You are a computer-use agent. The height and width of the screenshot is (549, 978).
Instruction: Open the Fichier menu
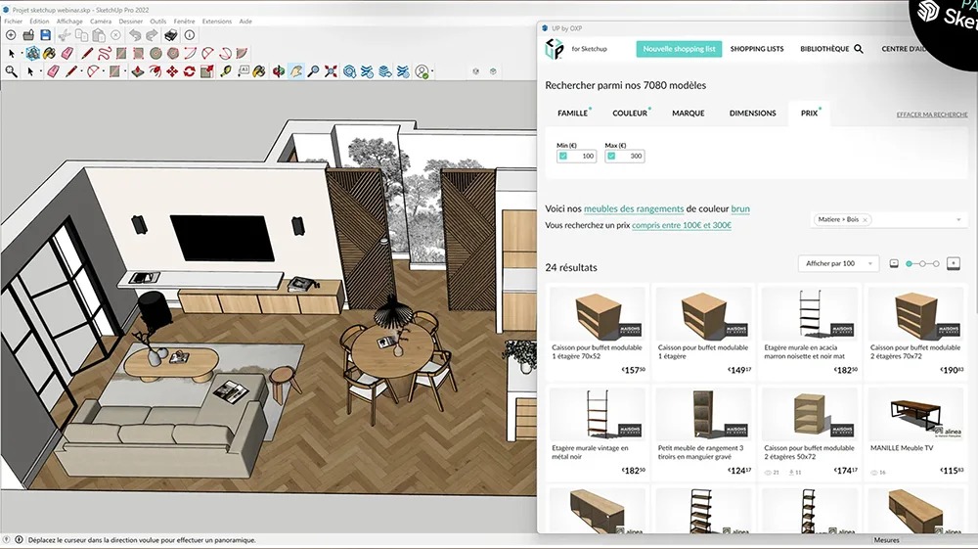13,22
